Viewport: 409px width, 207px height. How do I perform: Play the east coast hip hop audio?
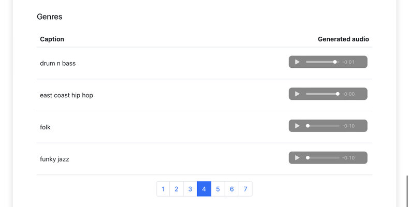(x=297, y=94)
